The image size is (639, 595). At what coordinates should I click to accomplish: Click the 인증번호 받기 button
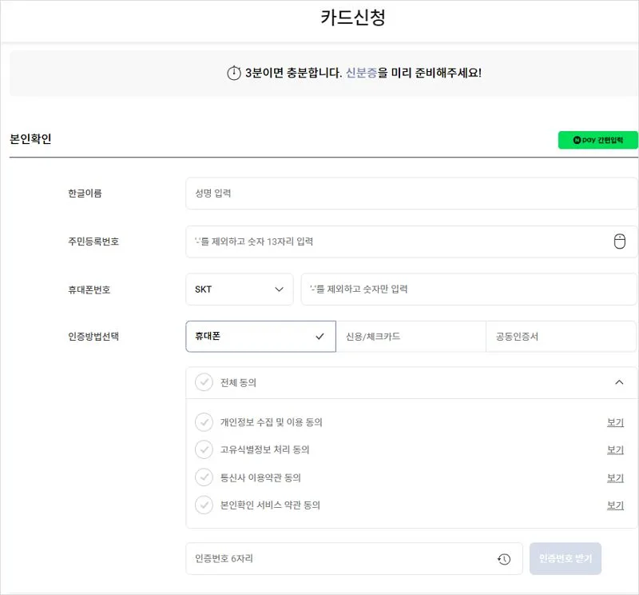pyautogui.click(x=566, y=559)
